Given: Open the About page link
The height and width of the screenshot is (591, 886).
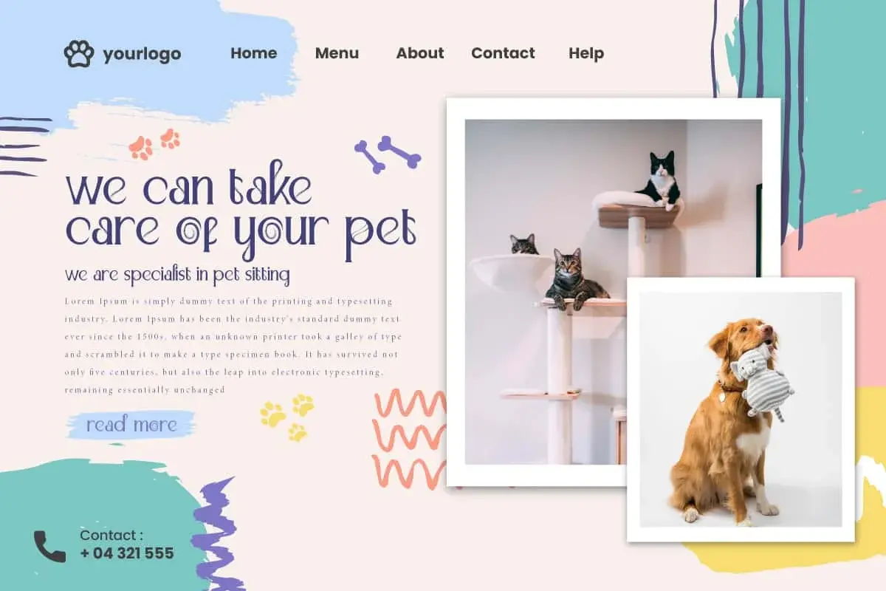Looking at the screenshot, I should tap(420, 53).
